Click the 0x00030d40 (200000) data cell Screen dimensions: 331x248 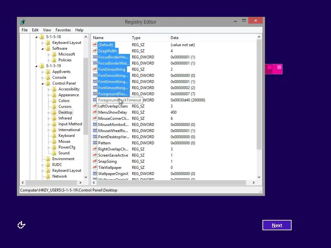pyautogui.click(x=188, y=100)
